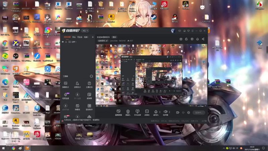Expand the speaker options arrow
Screen dimensions: 268x151
pos(170,112)
